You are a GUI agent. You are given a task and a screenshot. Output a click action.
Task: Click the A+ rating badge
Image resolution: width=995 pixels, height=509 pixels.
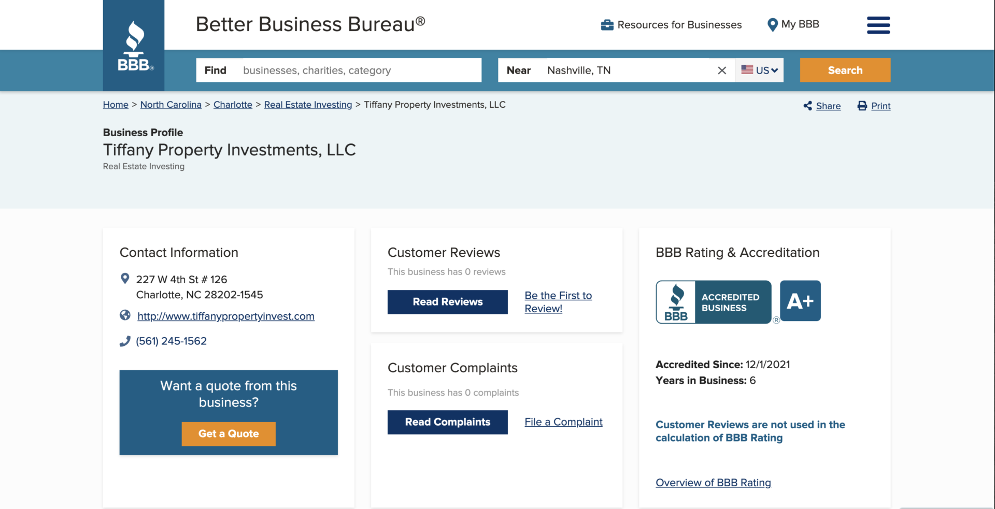coord(800,301)
